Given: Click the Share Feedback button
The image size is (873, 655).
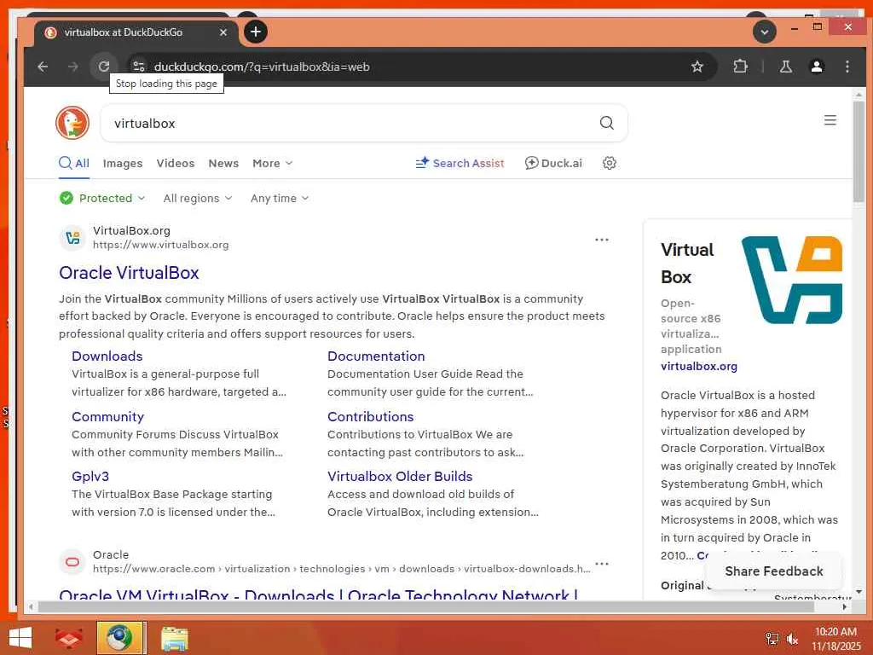Looking at the screenshot, I should coord(774,571).
